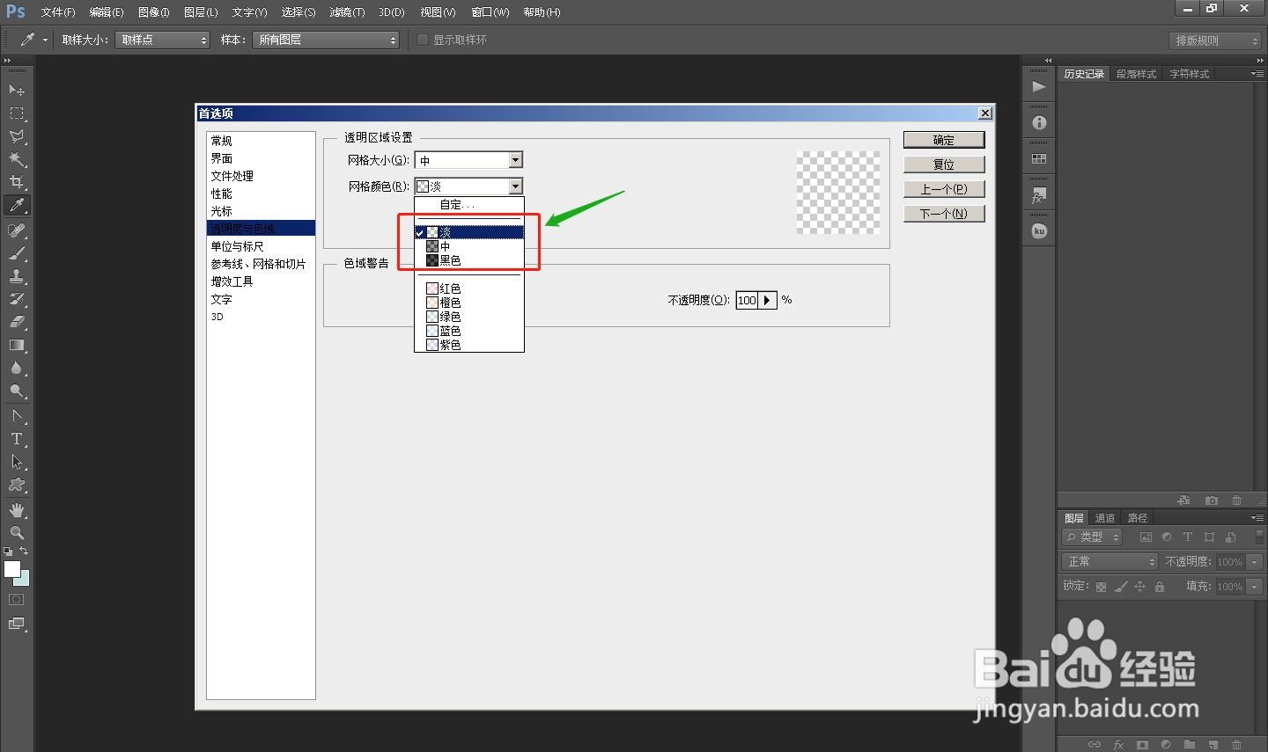Choose 中 grid color option

469,246
